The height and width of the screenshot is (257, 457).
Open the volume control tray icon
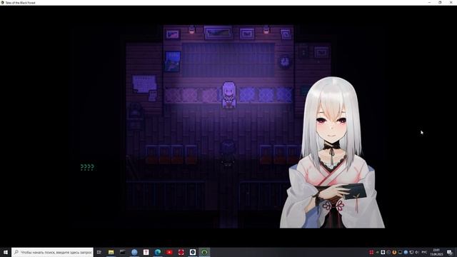[417, 252]
